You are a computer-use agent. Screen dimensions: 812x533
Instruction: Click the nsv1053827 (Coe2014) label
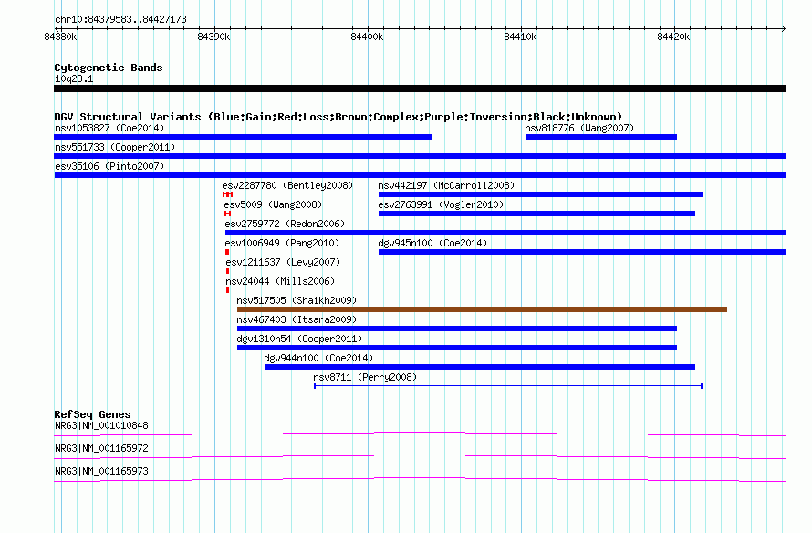[x=109, y=128]
